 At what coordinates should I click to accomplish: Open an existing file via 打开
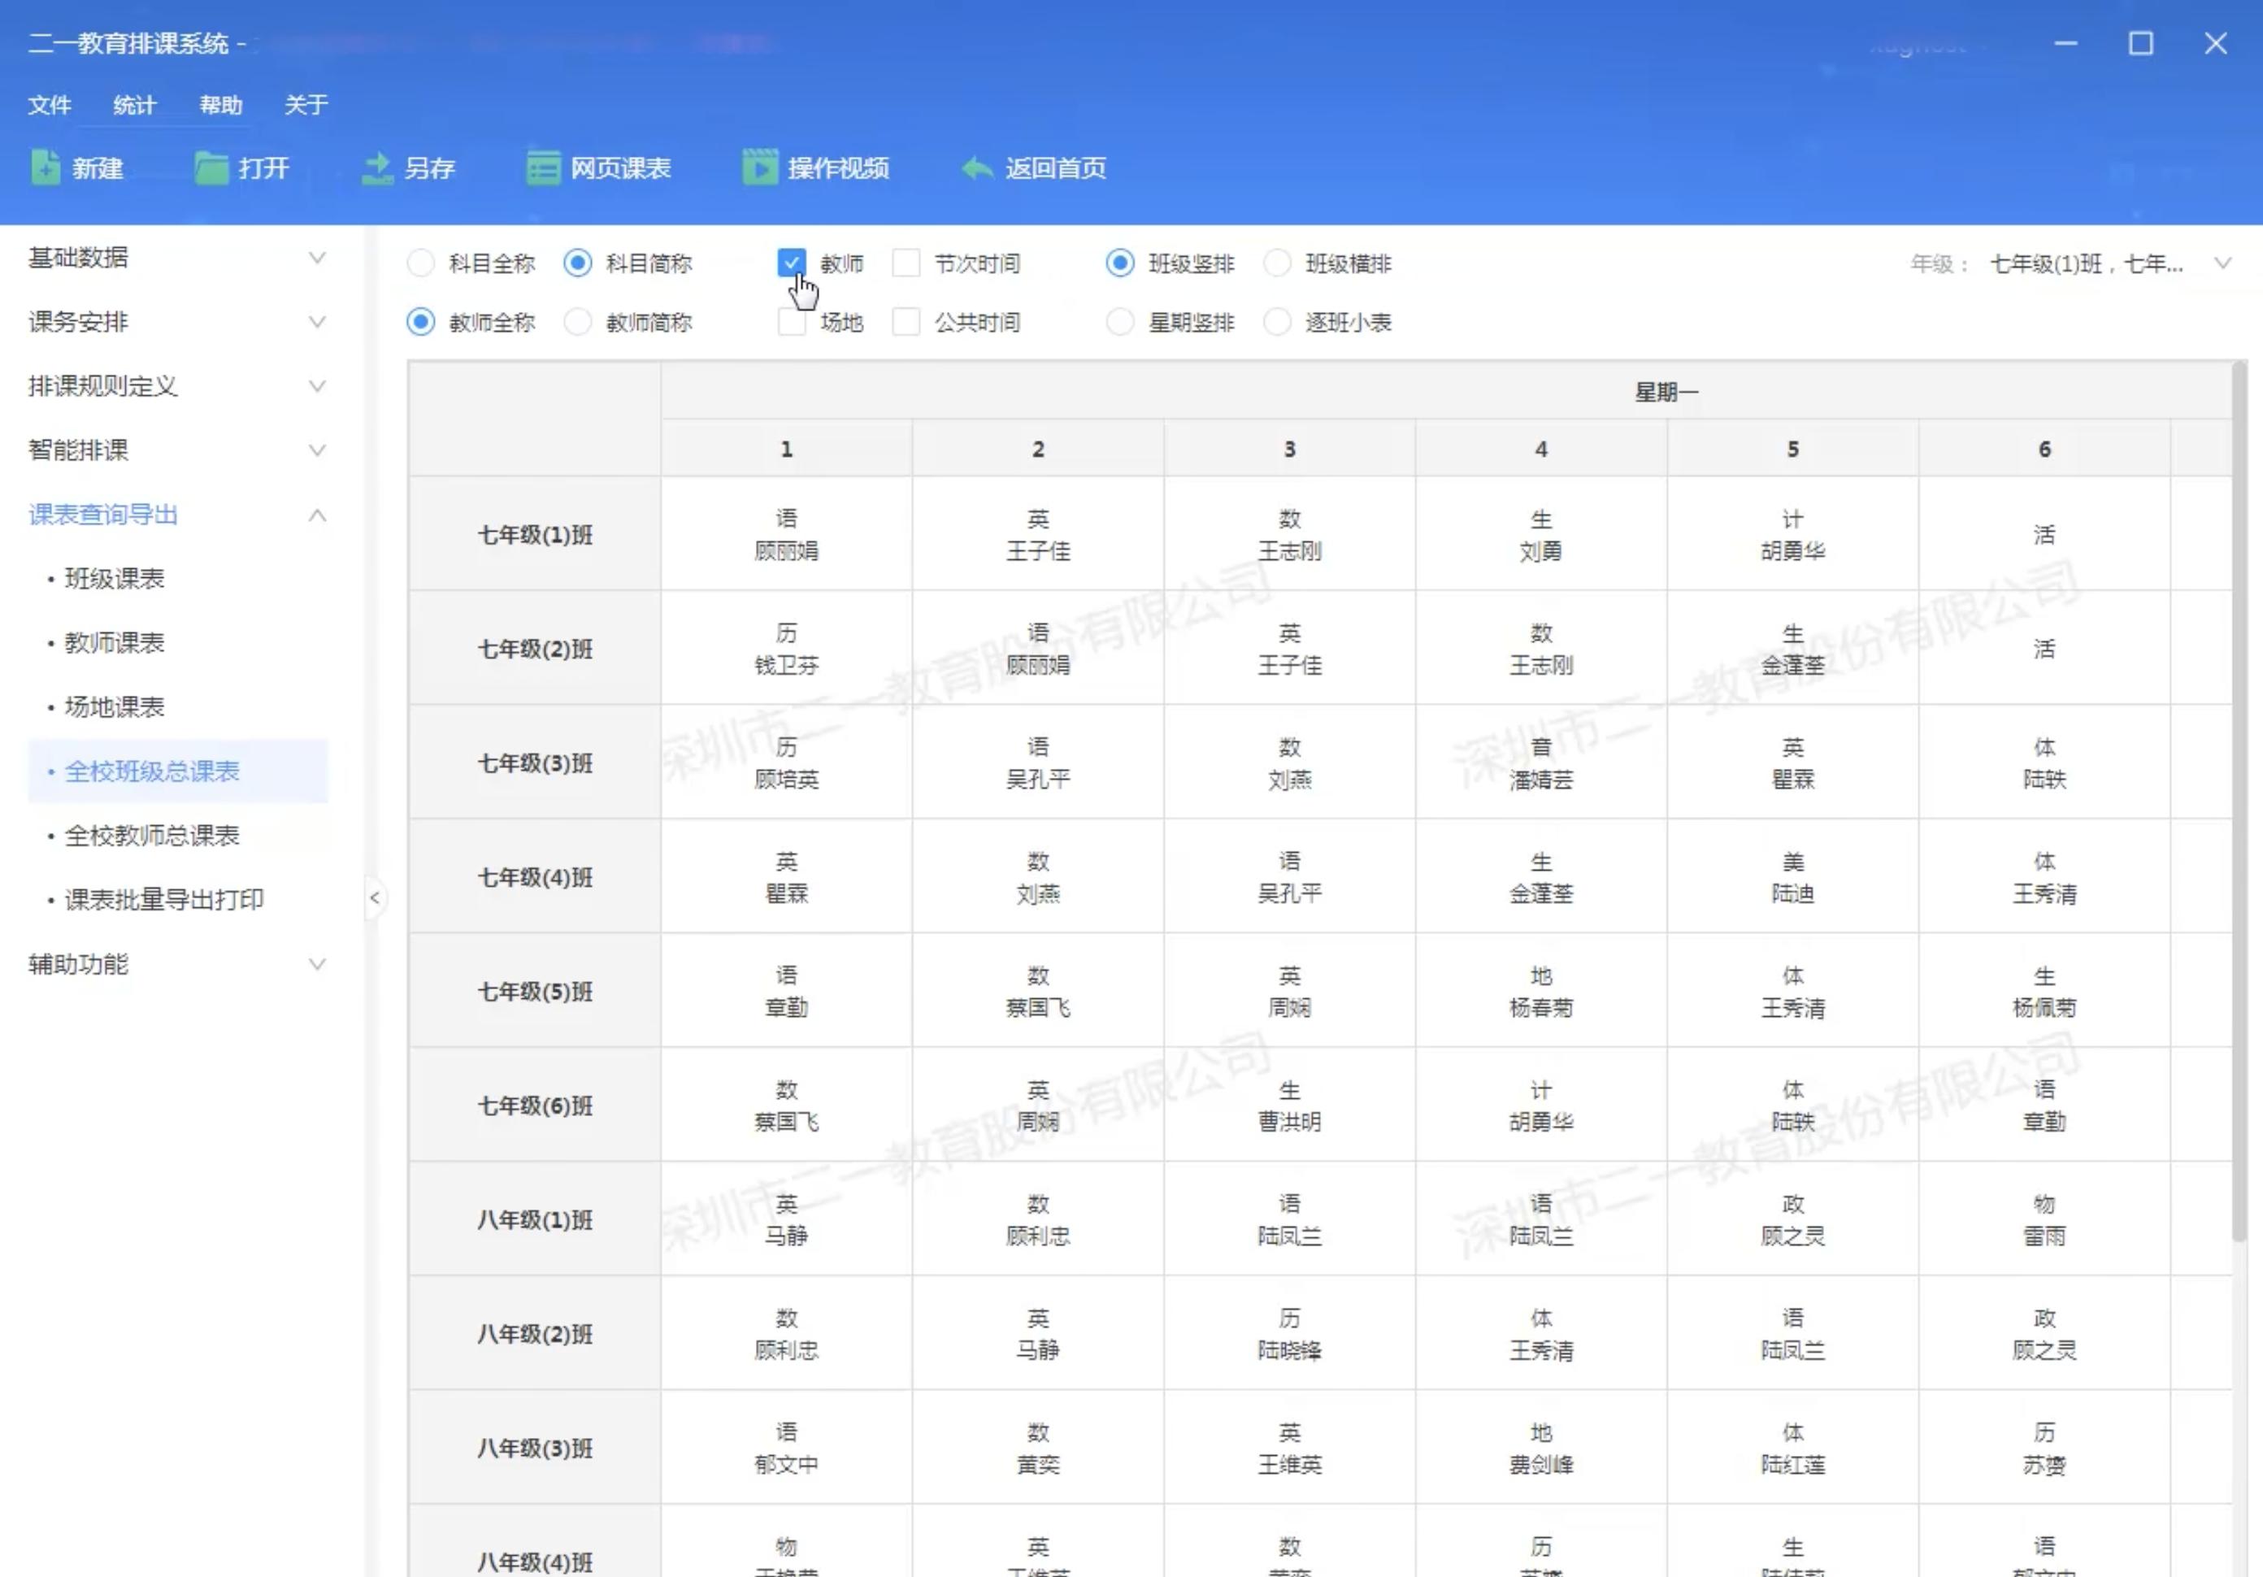pos(243,167)
